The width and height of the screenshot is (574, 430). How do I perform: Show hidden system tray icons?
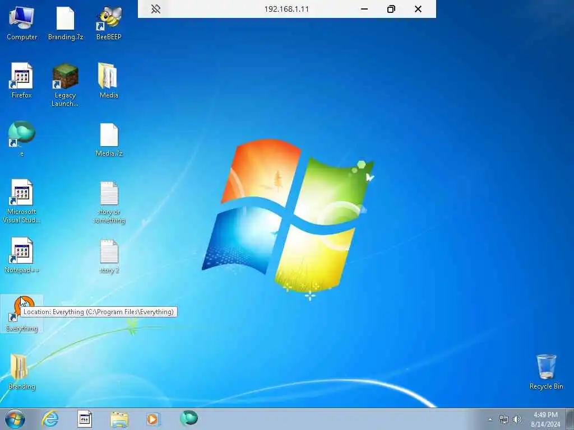click(490, 419)
